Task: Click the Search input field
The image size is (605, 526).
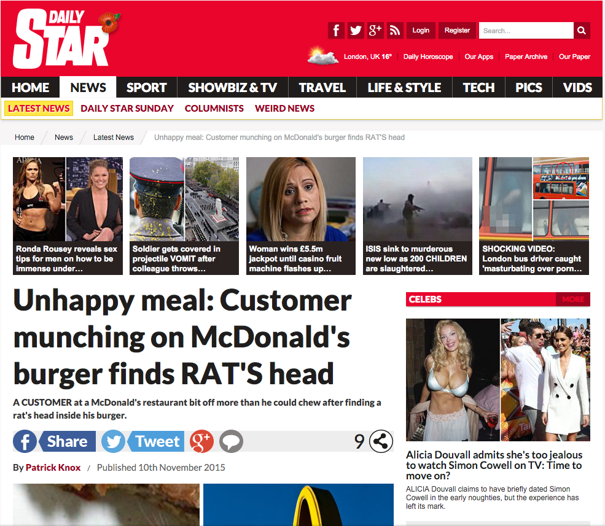Action: (526, 31)
